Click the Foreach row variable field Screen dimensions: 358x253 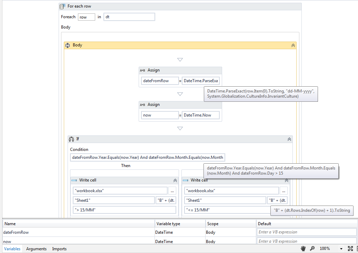click(87, 17)
